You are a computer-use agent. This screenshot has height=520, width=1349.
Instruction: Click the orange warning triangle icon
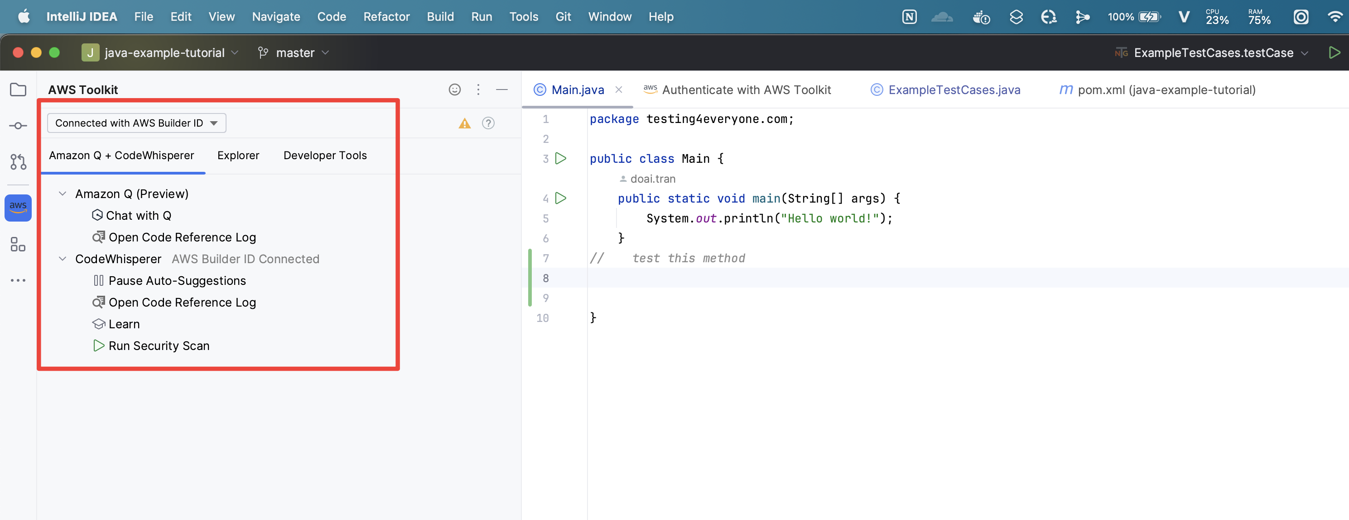coord(464,123)
